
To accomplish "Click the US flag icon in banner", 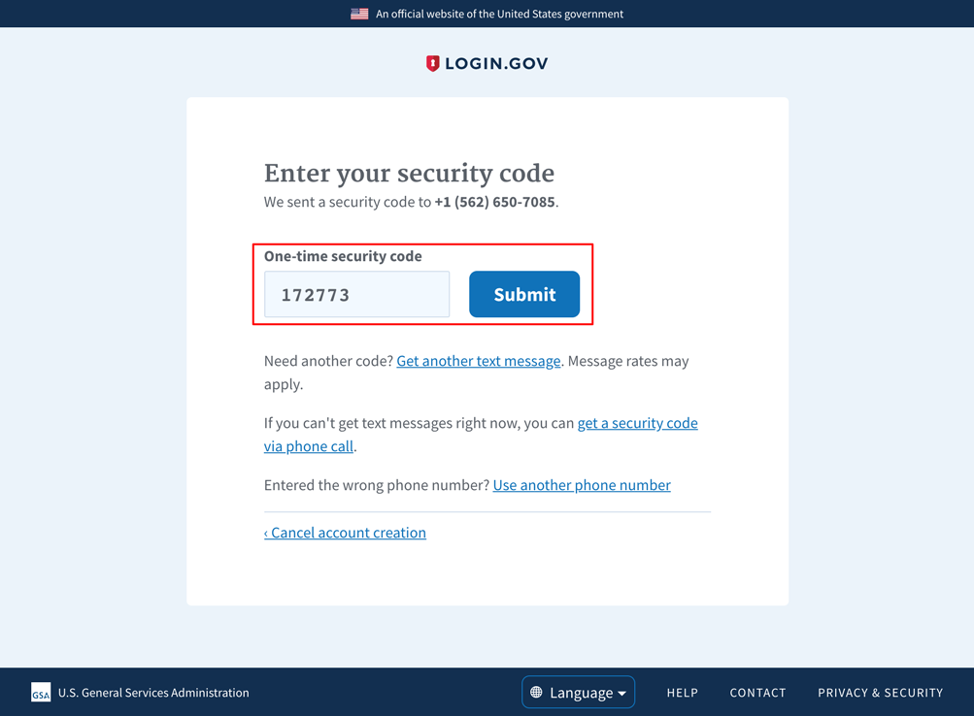I will click(359, 14).
